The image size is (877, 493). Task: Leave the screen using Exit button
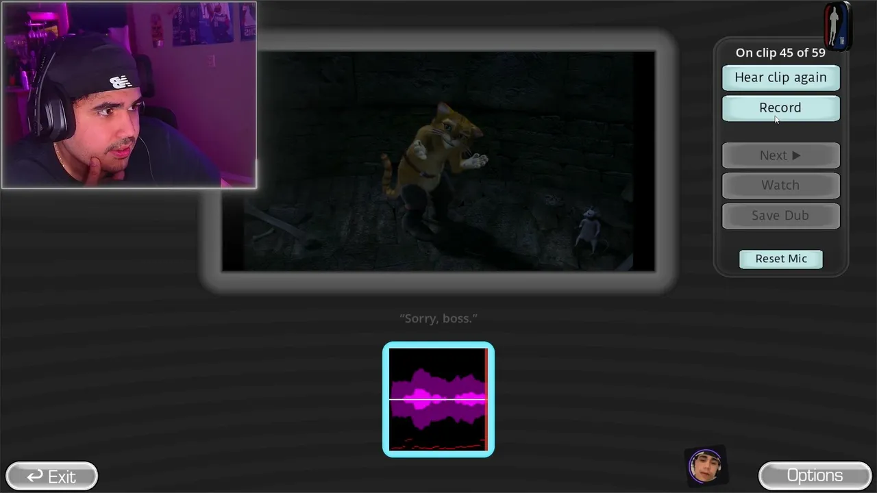click(x=52, y=476)
